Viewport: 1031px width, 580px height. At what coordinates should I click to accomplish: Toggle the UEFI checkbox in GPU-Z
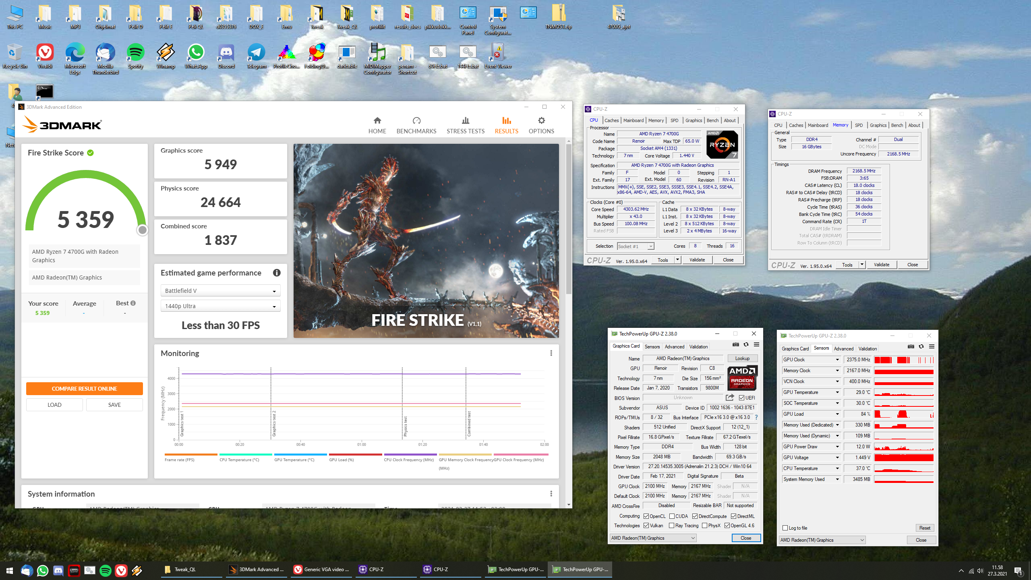point(742,398)
